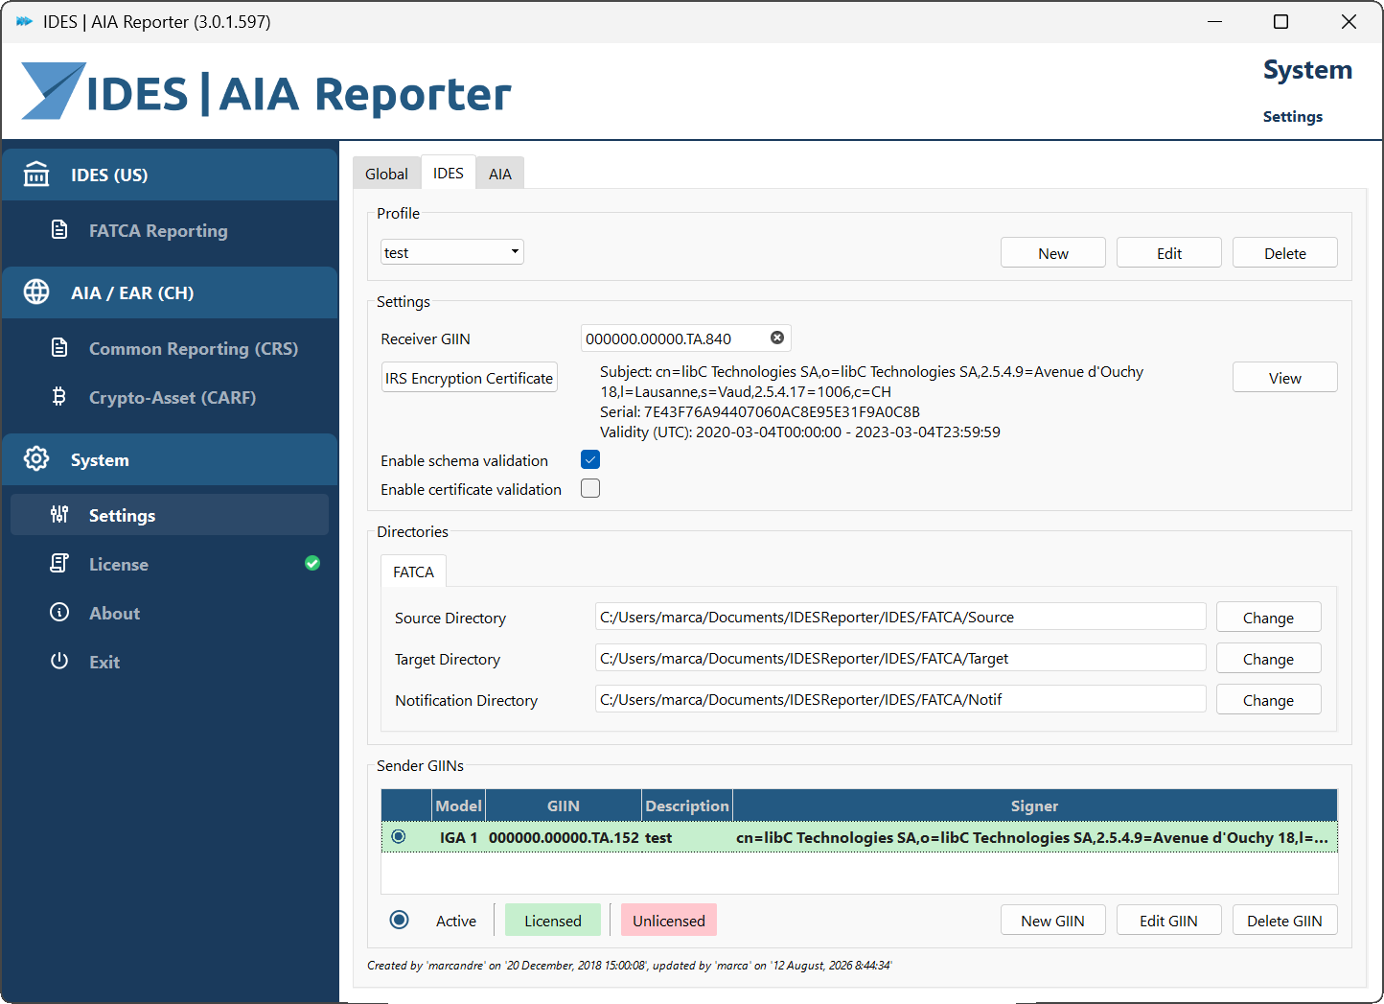Toggle Enable schema validation checkbox
This screenshot has width=1384, height=1004.
click(590, 460)
